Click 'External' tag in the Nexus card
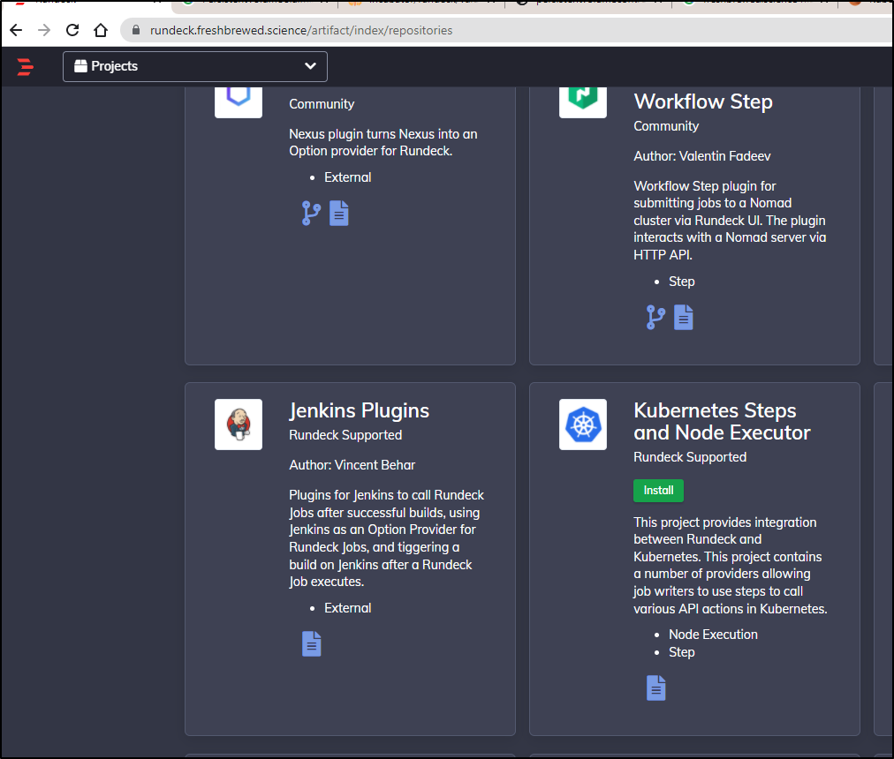Screen dimensions: 894x759 (347, 177)
